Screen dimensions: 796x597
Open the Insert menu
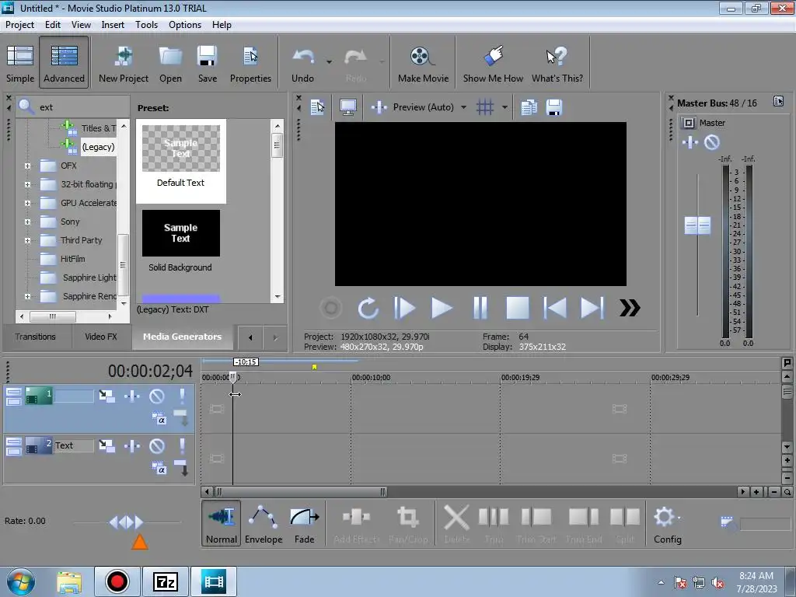point(113,24)
